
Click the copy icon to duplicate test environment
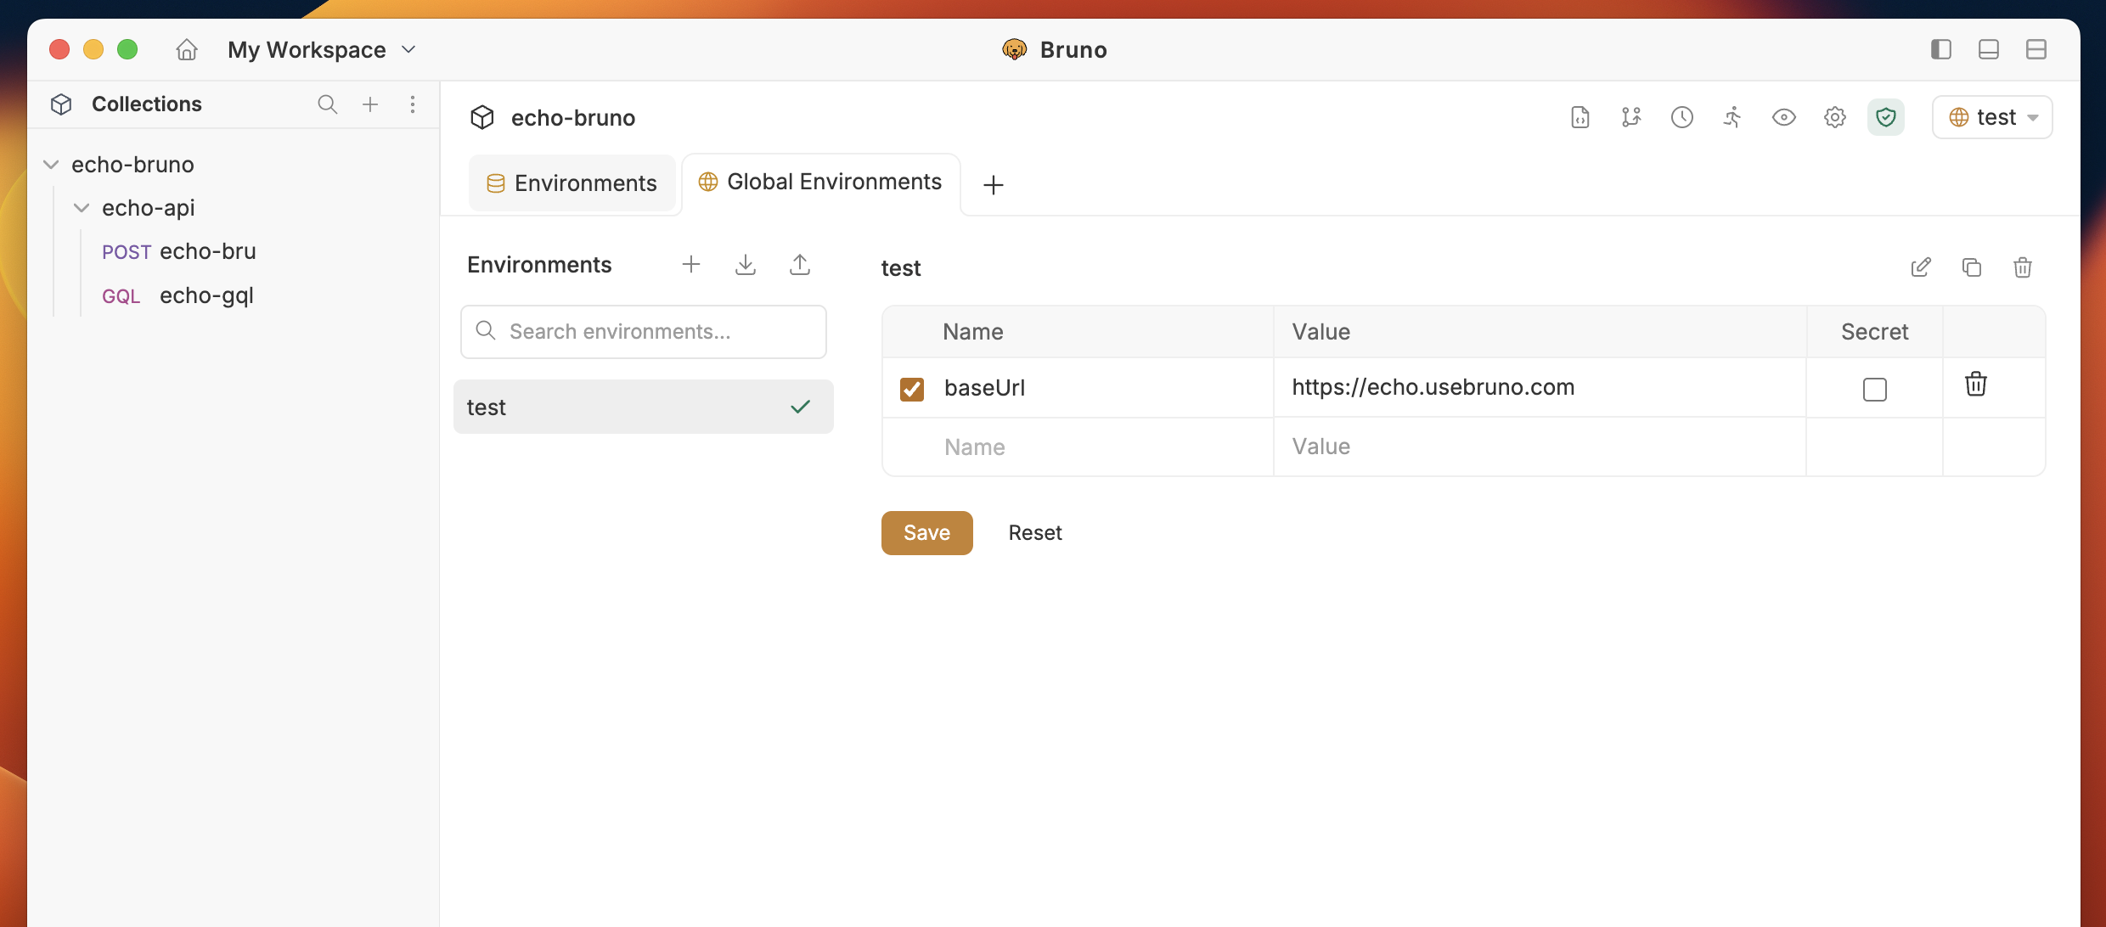[1971, 267]
